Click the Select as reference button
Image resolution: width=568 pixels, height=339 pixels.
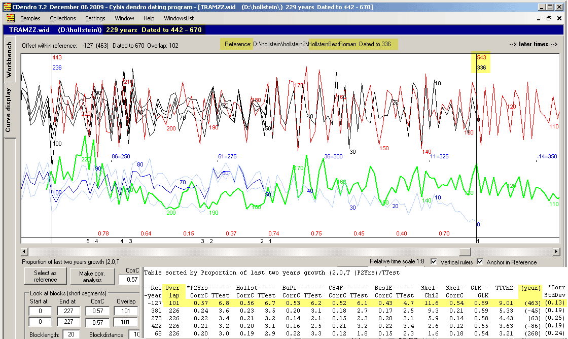coord(45,276)
